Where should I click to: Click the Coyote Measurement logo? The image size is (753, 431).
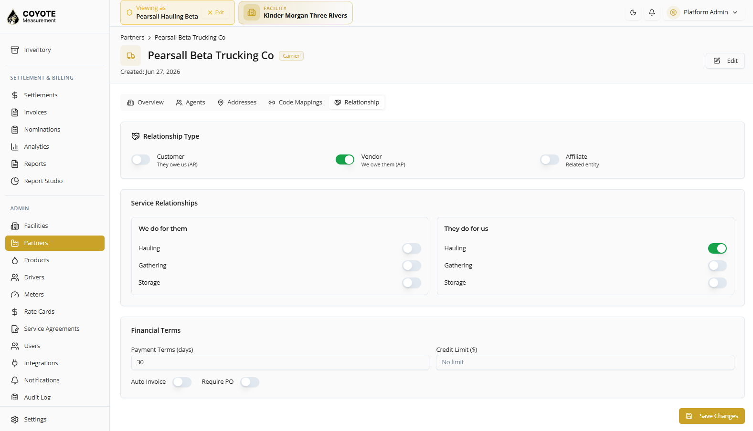(x=32, y=17)
